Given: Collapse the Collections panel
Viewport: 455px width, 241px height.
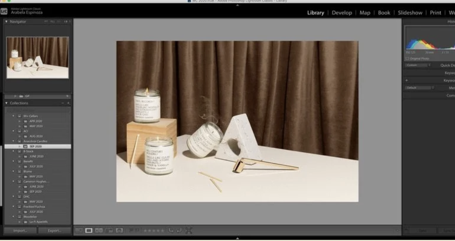Looking at the screenshot, I should point(7,103).
